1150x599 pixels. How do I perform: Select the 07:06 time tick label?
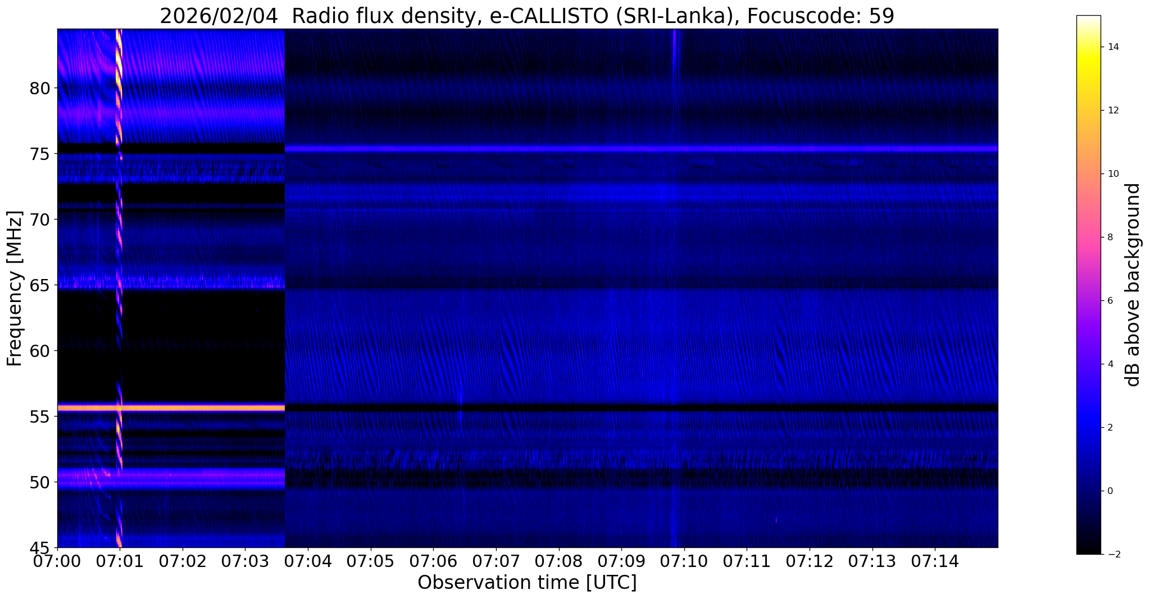click(434, 561)
